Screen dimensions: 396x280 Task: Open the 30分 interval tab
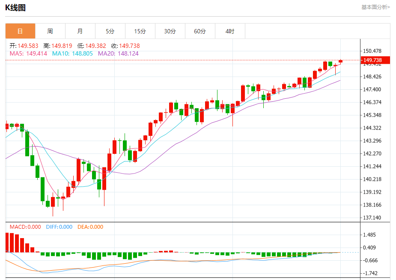point(170,31)
